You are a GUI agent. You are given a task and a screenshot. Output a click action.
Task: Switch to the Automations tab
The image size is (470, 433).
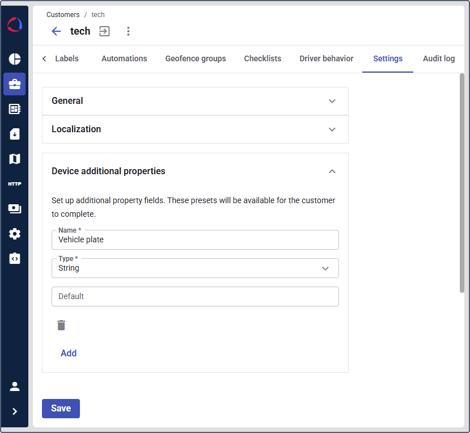click(124, 58)
